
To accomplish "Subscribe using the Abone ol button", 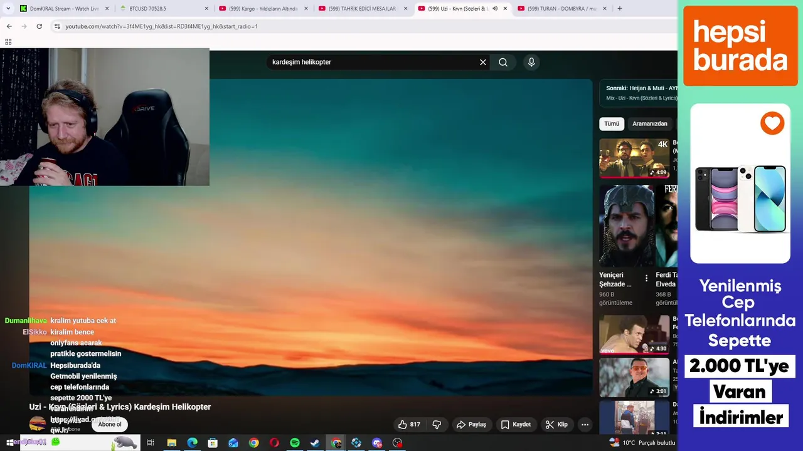I will point(110,424).
